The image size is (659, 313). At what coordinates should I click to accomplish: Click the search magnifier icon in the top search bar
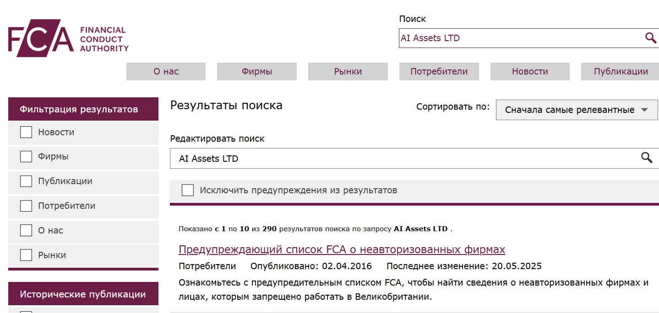(x=650, y=38)
